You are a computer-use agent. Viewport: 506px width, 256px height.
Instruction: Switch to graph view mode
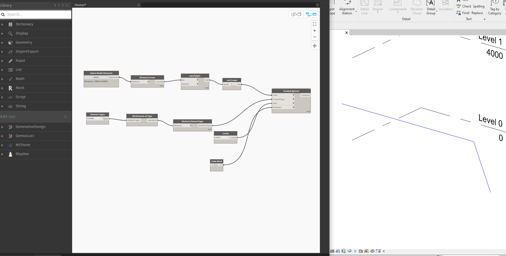coord(311,14)
